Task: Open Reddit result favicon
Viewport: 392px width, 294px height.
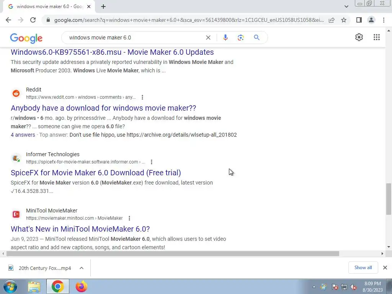Action: click(x=16, y=93)
